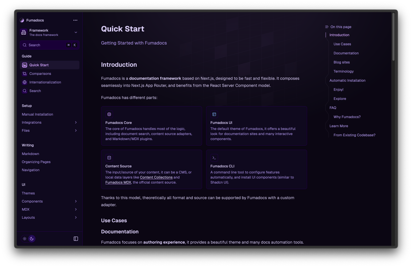Click the Fumadocs logo icon
The width and height of the screenshot is (412, 267).
(x=22, y=20)
